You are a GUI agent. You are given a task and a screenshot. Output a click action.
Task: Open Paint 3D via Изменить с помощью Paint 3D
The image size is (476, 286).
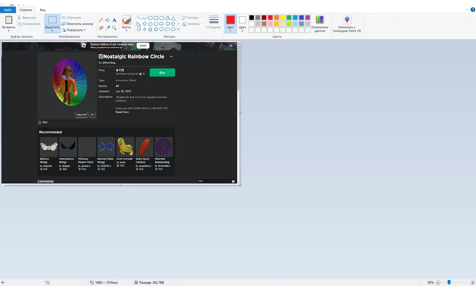(x=347, y=24)
